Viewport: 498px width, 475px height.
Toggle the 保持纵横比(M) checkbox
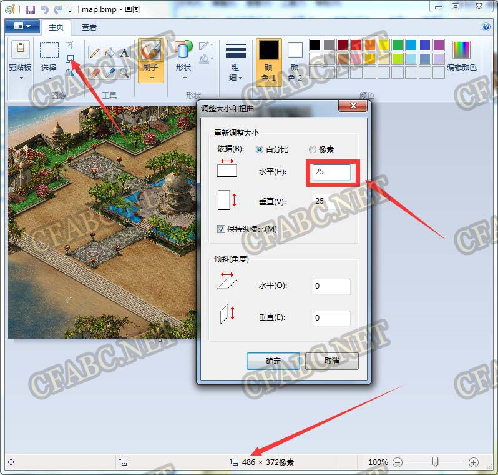coord(221,229)
